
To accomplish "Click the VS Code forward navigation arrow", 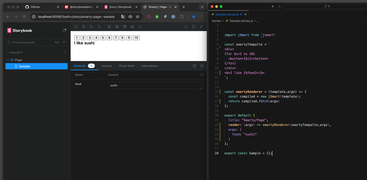I will coord(279,6).
